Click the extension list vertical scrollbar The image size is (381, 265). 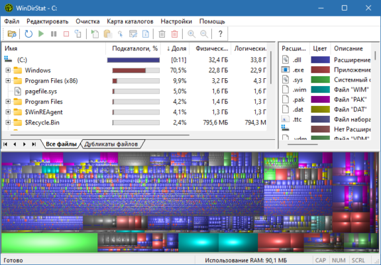pyautogui.click(x=375, y=56)
